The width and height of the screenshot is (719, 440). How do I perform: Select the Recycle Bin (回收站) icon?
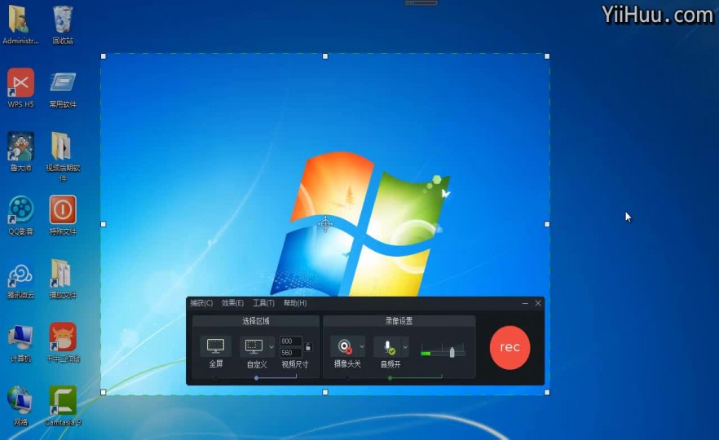pos(63,24)
